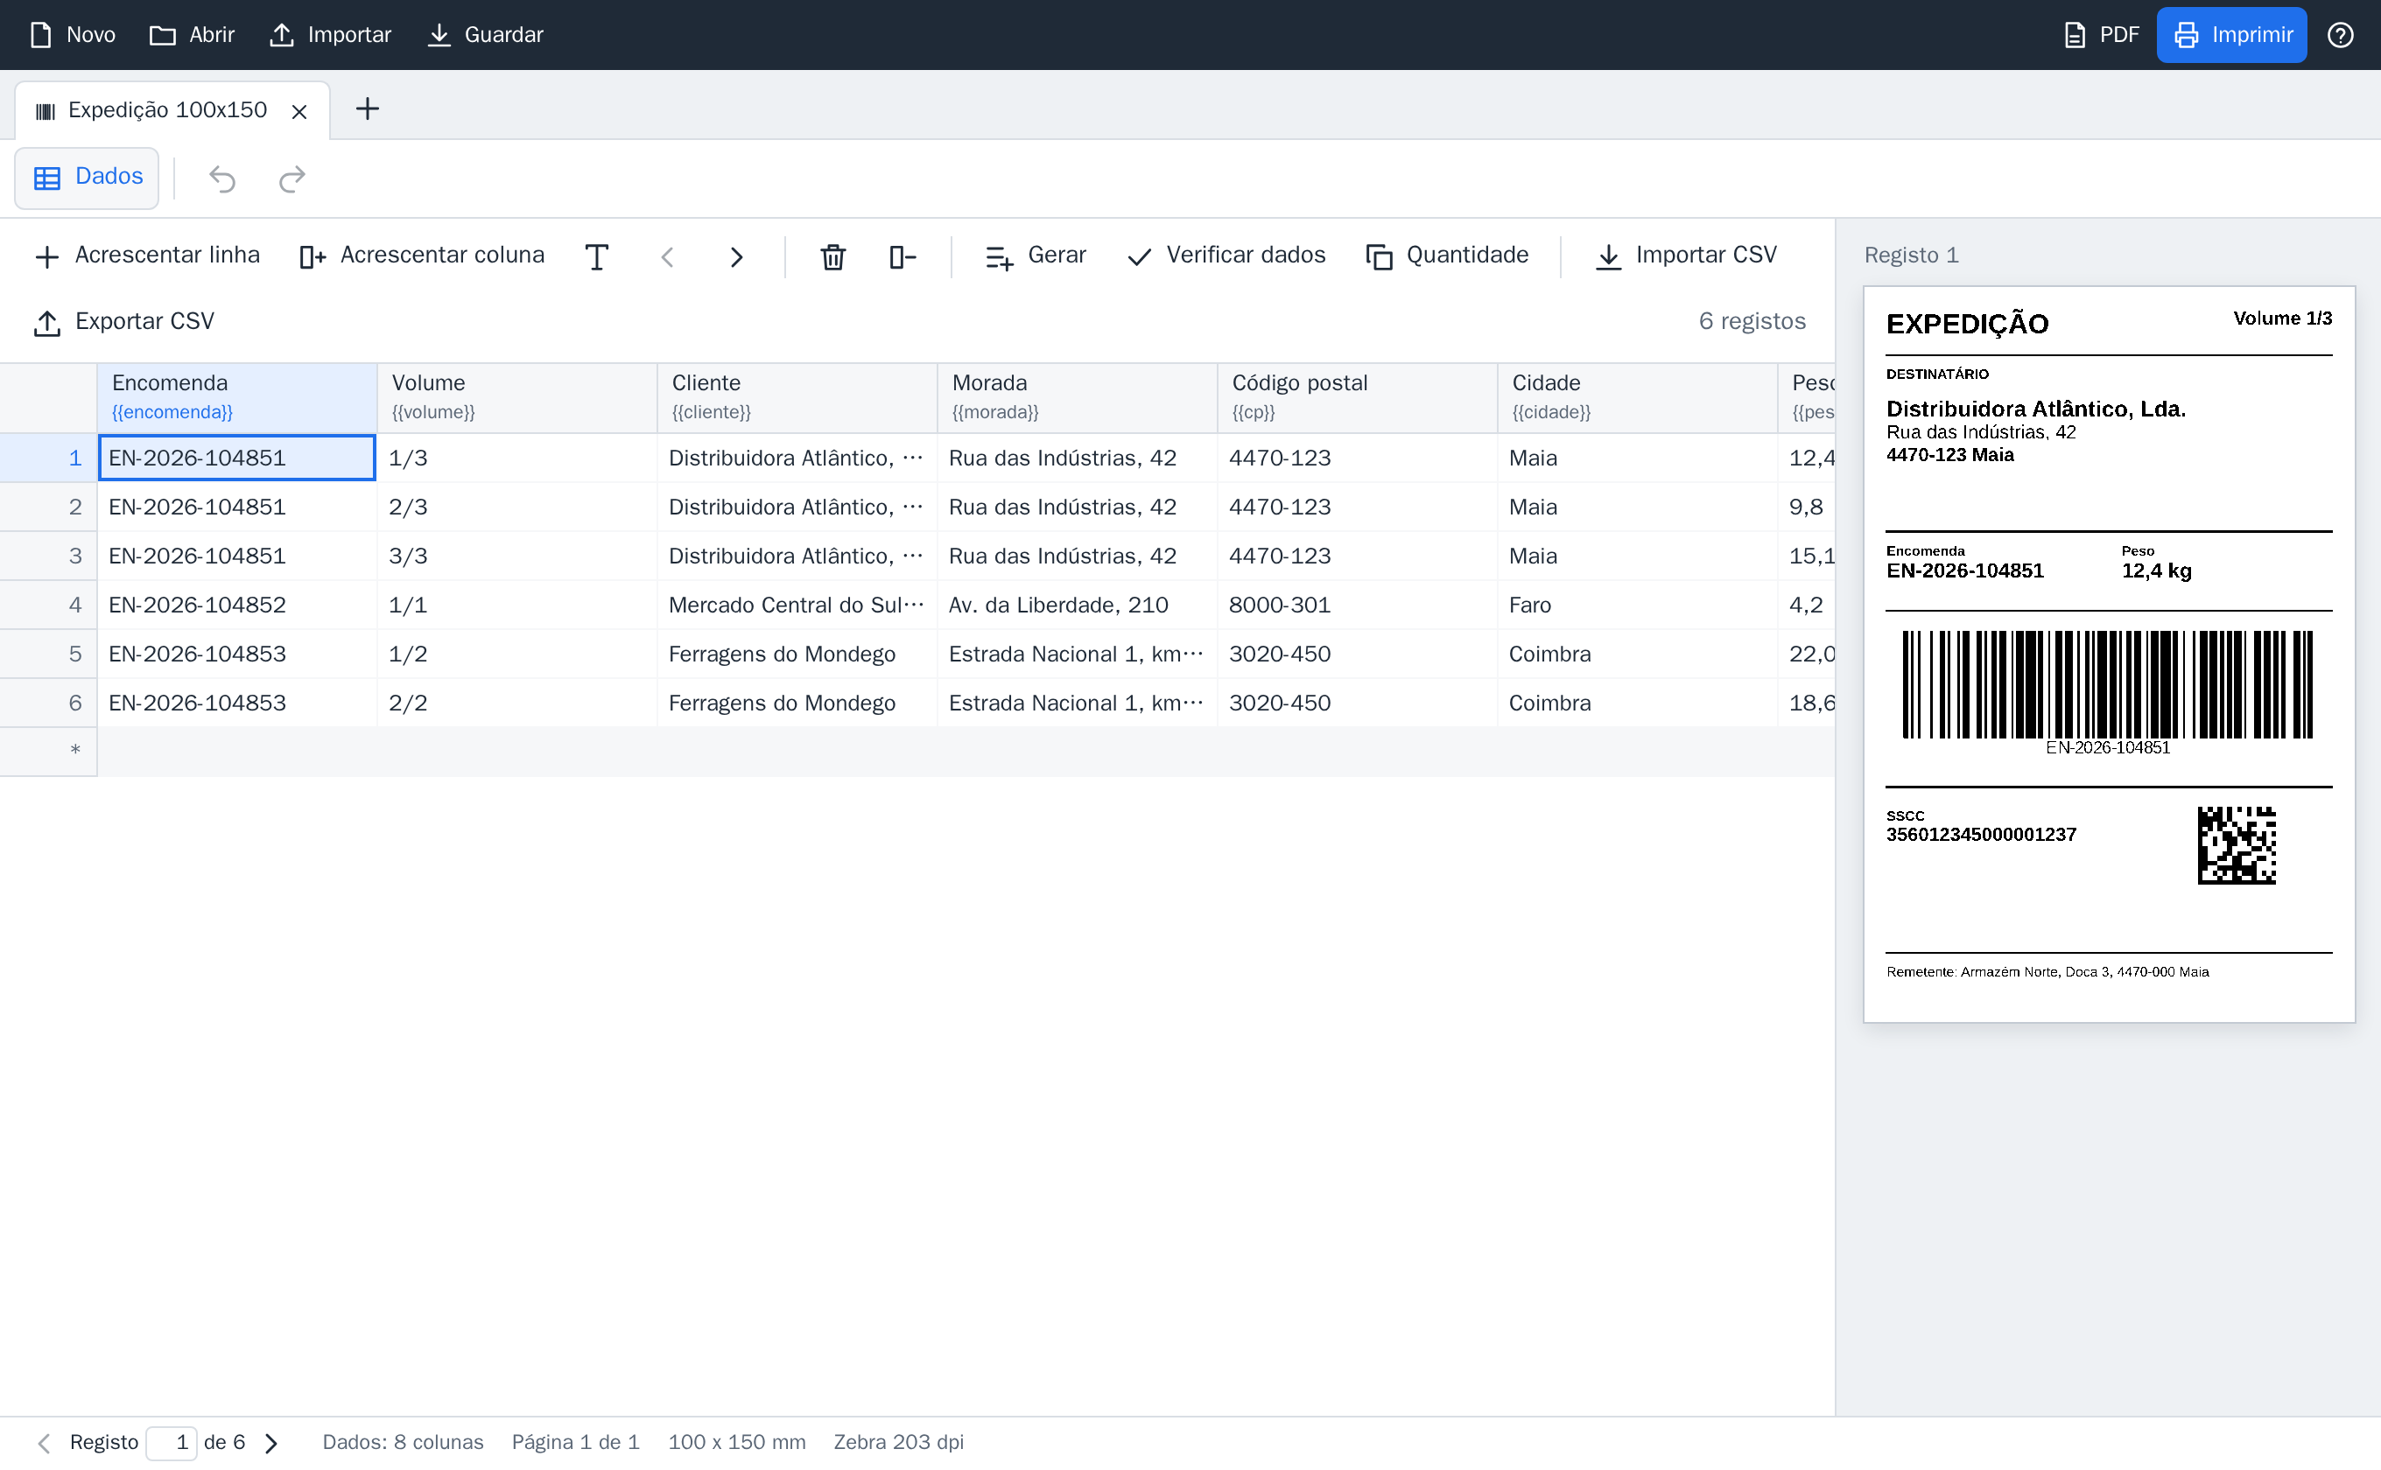
Task: Click the Imprimir print button
Action: (2231, 35)
